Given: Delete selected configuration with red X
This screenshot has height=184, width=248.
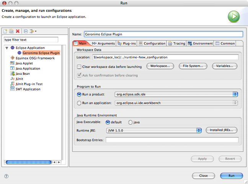Looking at the screenshot, I should [18, 31].
